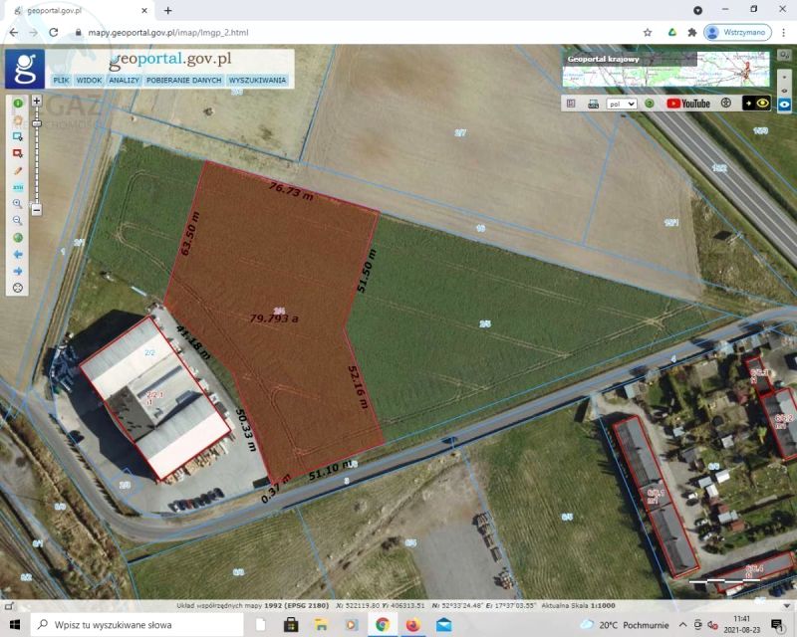This screenshot has height=637, width=797.
Task: Activate the pencil drawing tool
Action: coord(18,170)
